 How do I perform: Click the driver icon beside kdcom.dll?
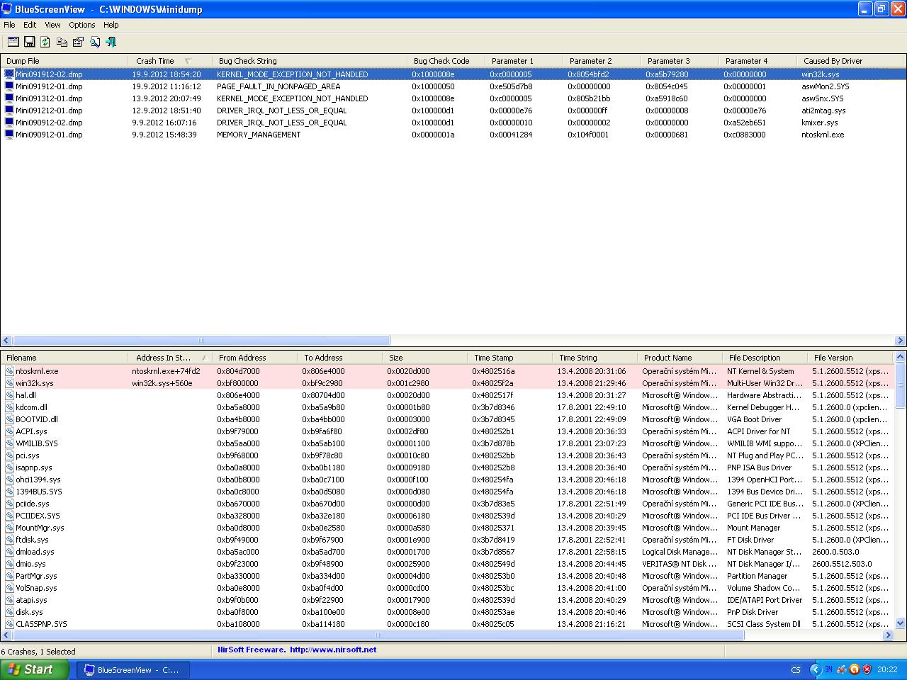pos(9,407)
